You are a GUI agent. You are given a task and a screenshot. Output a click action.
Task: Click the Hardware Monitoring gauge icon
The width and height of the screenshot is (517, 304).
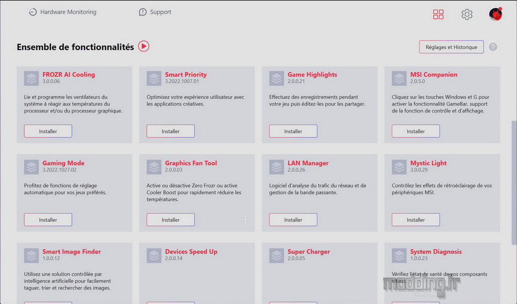coord(33,12)
